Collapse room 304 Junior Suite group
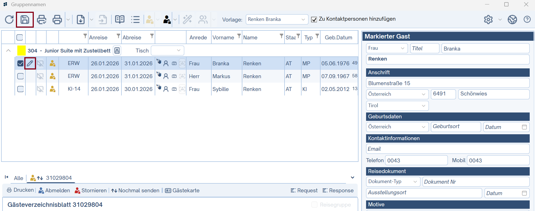 8,51
